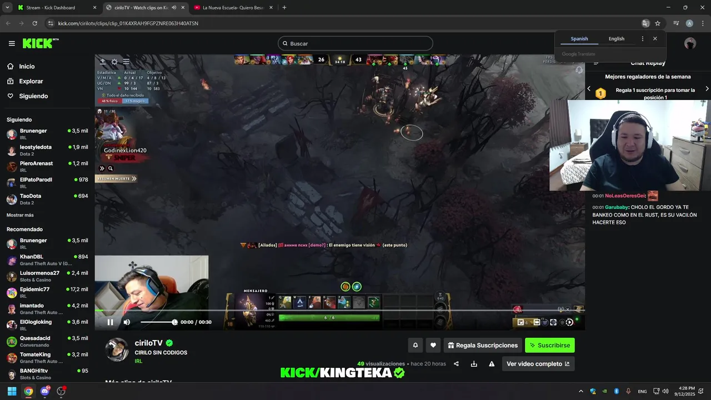Open a new browser tab
This screenshot has width=711, height=400.
(x=284, y=8)
